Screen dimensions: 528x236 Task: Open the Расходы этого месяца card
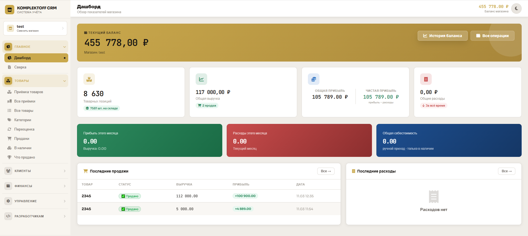coord(299,140)
